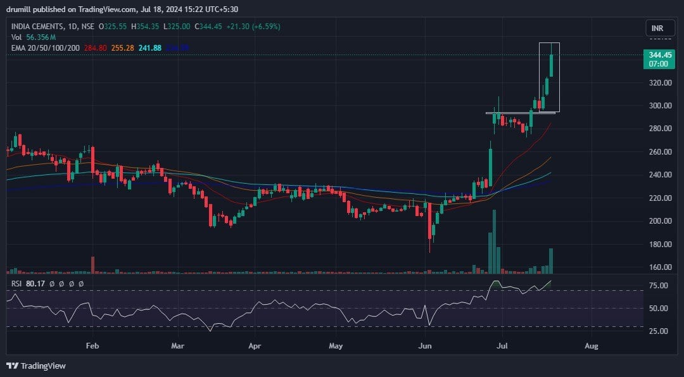Click the orange EMA value 255.28

pyautogui.click(x=123, y=48)
